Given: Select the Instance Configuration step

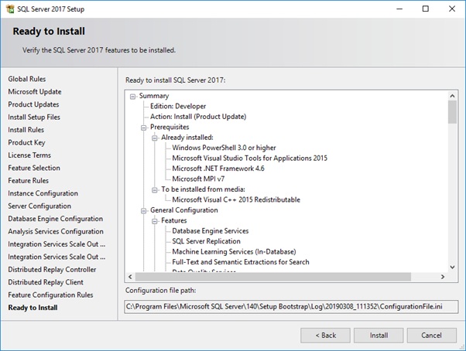Looking at the screenshot, I should point(43,193).
